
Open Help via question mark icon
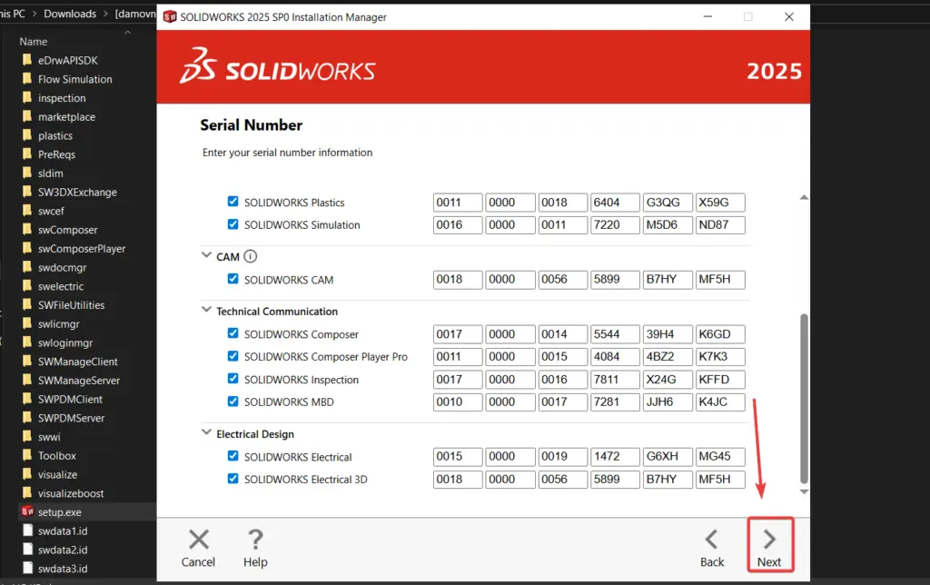[x=255, y=540]
